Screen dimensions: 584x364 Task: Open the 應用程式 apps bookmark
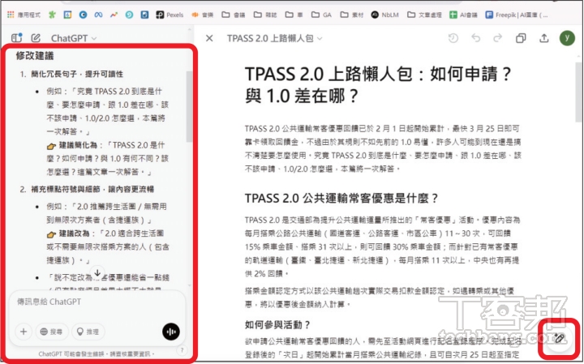point(24,15)
